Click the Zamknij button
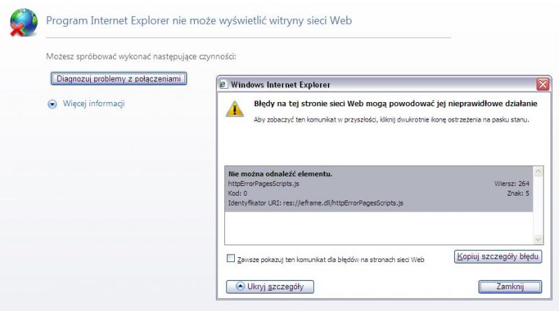 [x=510, y=287]
